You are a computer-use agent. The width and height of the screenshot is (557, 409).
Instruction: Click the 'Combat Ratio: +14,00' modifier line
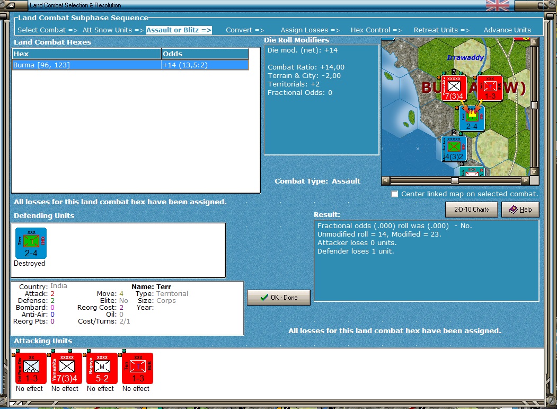306,67
